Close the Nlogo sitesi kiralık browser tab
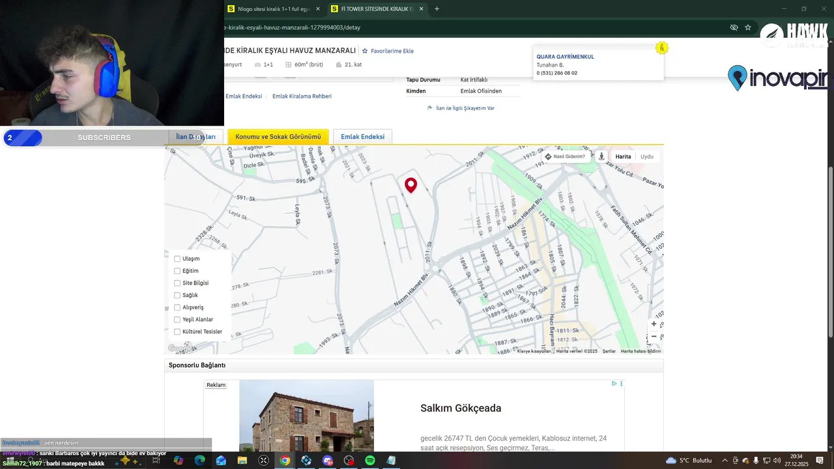This screenshot has height=469, width=834. 318,9
